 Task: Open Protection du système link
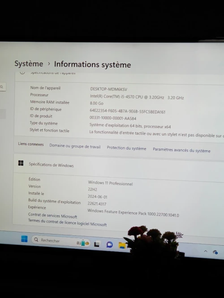point(126,148)
